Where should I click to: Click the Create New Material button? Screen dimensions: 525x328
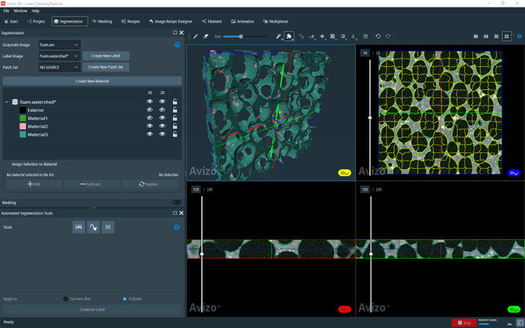point(92,81)
